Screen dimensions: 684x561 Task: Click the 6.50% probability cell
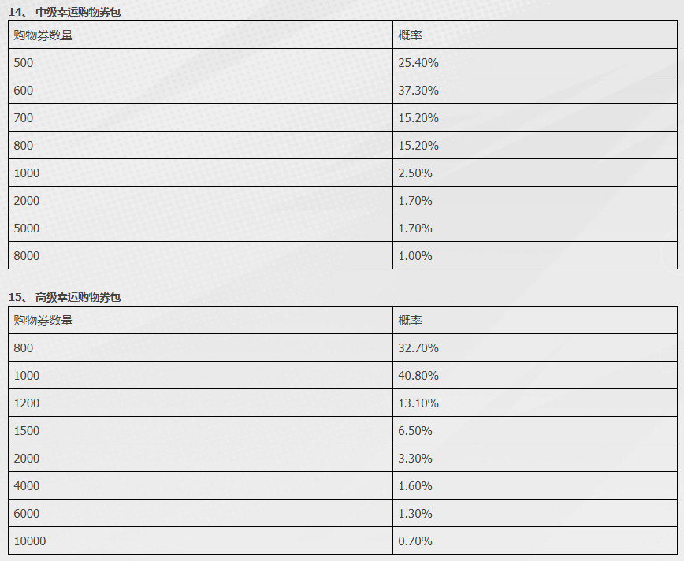pos(535,430)
